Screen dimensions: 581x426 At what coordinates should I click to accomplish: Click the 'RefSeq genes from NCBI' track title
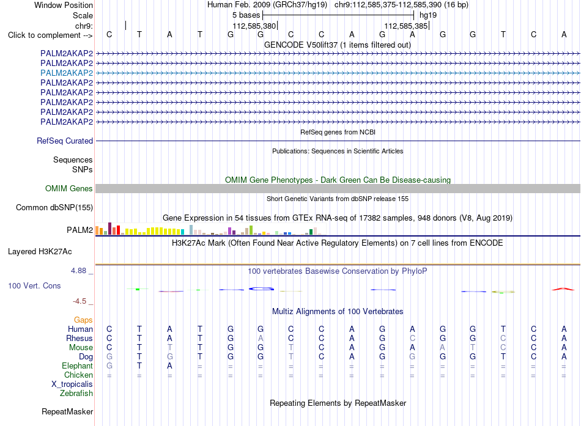click(338, 132)
